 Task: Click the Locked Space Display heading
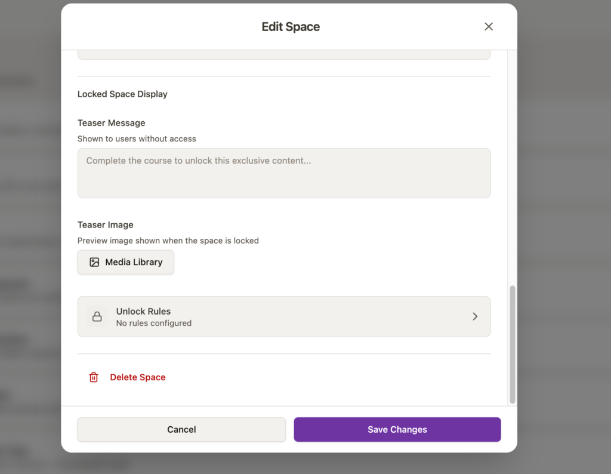(x=122, y=94)
